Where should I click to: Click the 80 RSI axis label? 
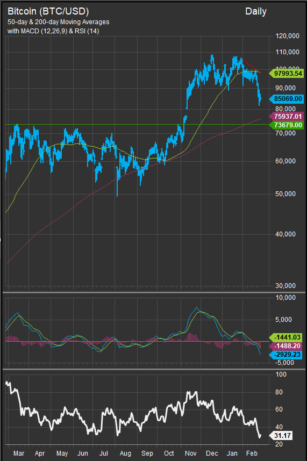(279, 392)
